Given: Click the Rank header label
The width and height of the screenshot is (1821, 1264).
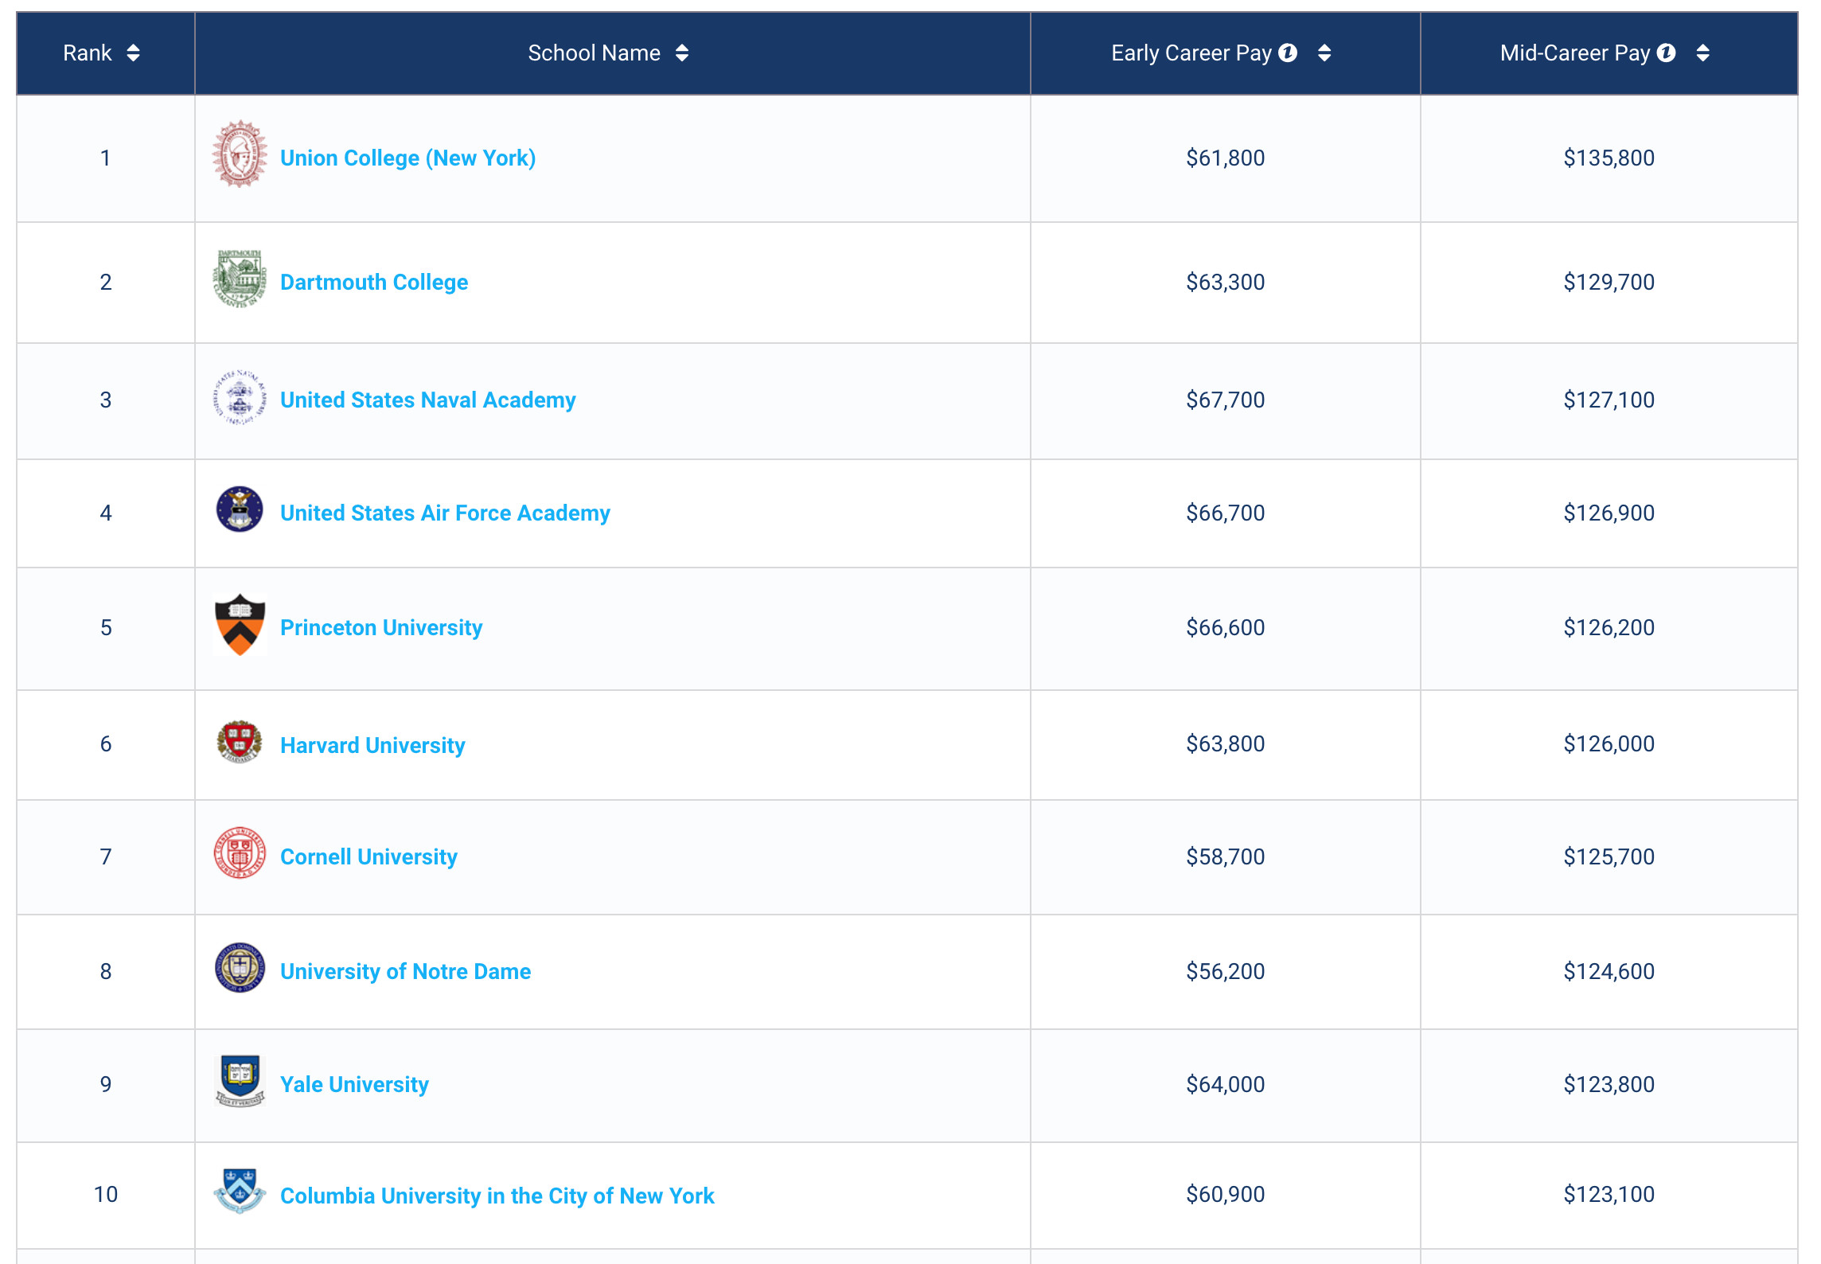Looking at the screenshot, I should [88, 53].
